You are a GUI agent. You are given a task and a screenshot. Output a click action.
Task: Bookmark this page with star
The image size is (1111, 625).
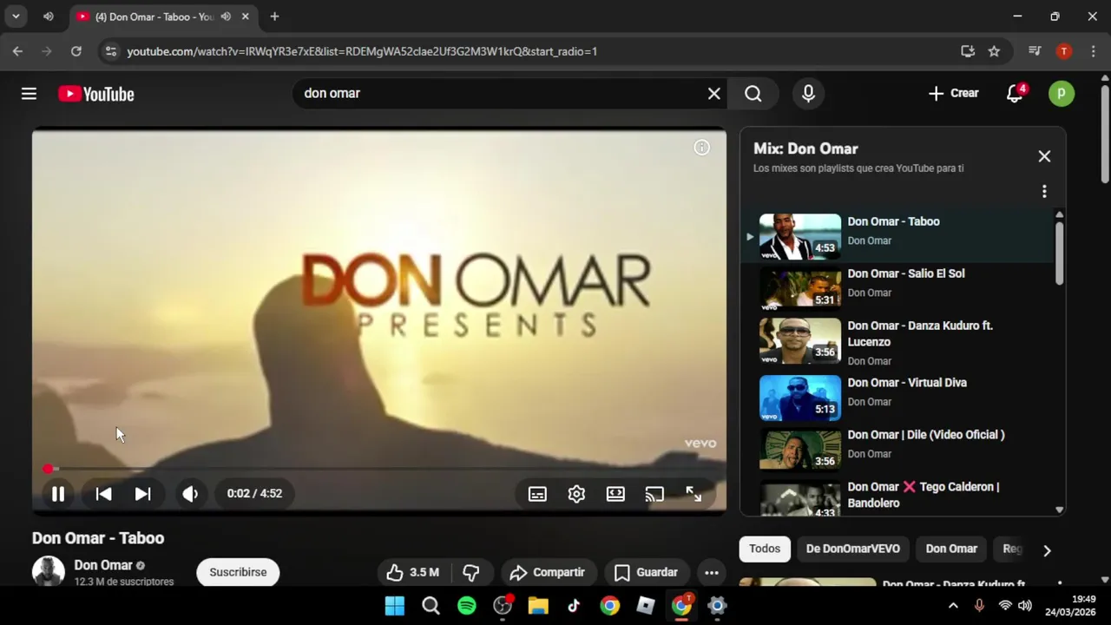994,51
